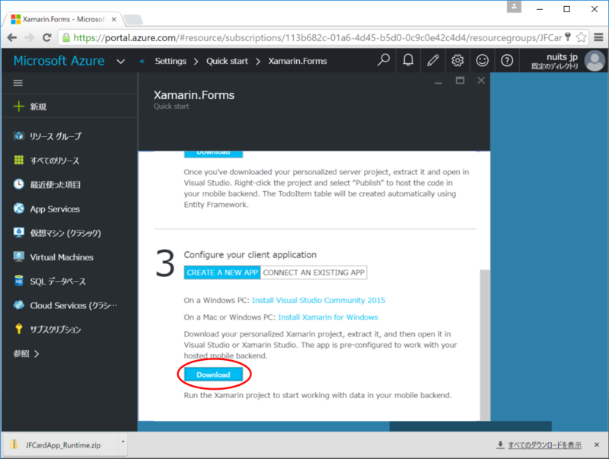Open 最近使った項目 clock icon

(x=18, y=184)
